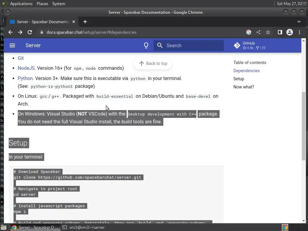Select the Server - Spacebar Documentation tab
Screen dimensions: 308x231
click(x=42, y=22)
